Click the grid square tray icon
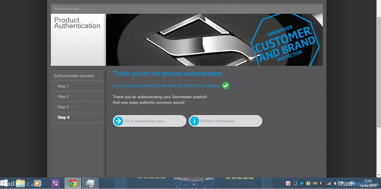Screen dimensions: 381x189 295,183
